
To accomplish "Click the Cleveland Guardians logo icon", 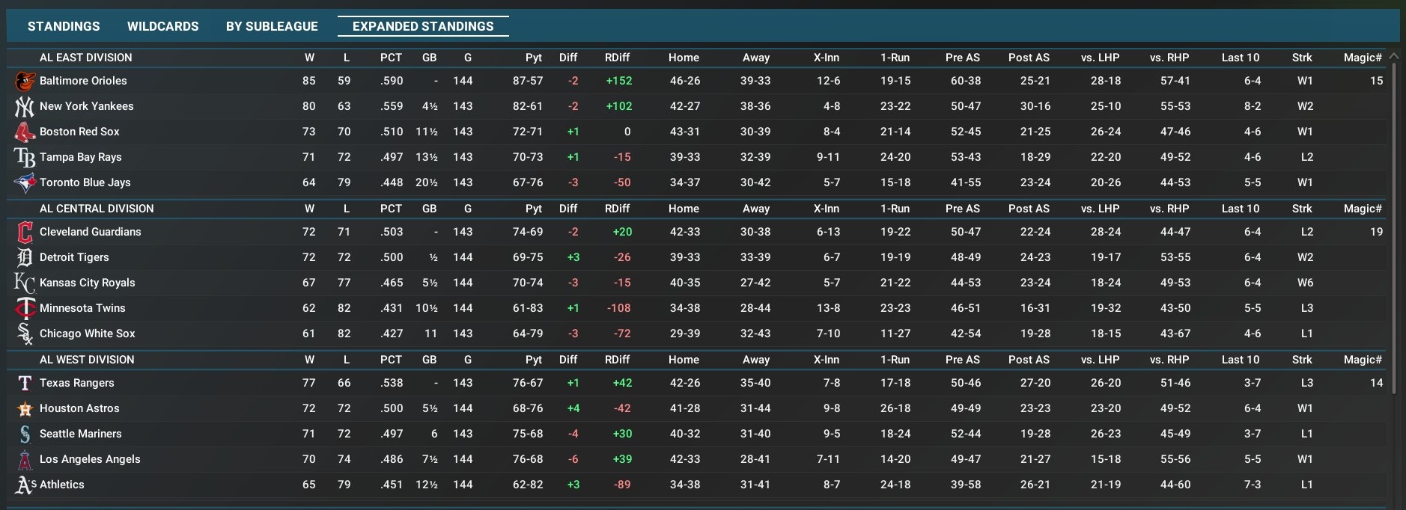I will tap(25, 232).
